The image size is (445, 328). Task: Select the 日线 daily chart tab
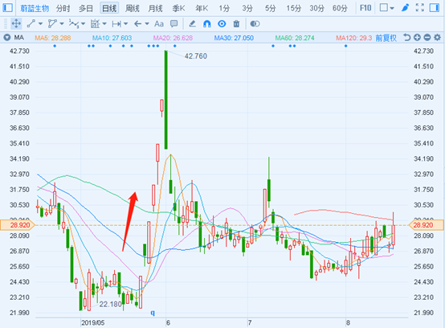click(x=109, y=8)
